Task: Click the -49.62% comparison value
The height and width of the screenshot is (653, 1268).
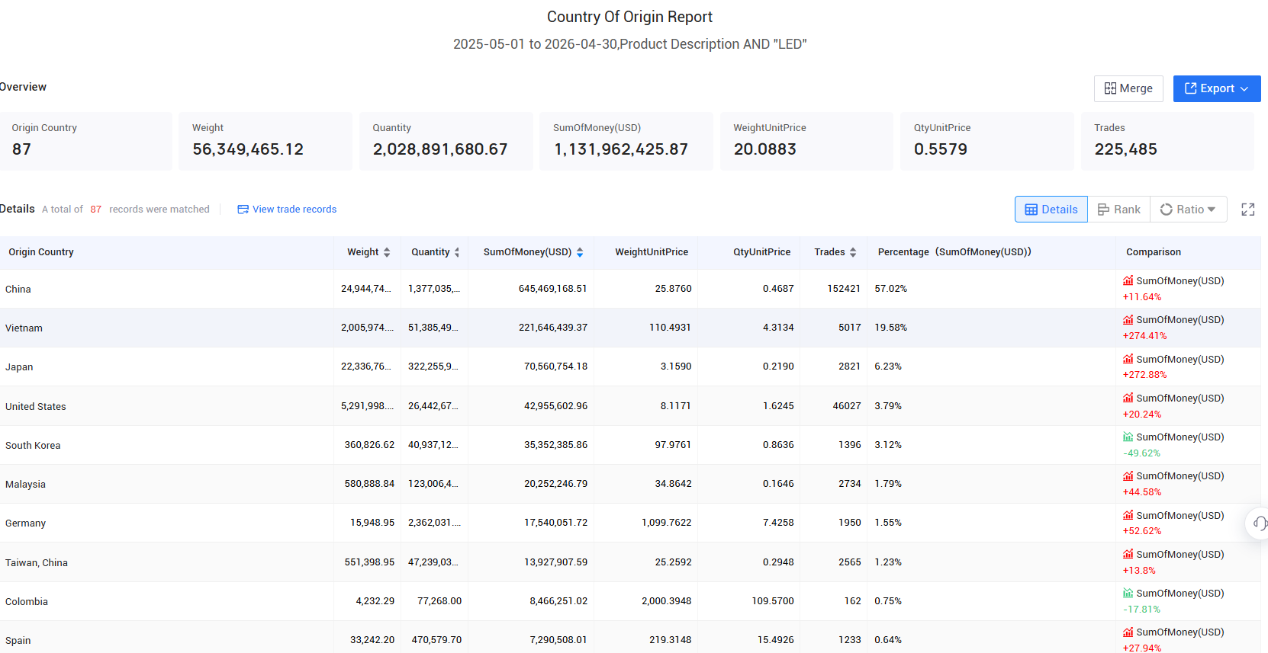Action: coord(1142,453)
